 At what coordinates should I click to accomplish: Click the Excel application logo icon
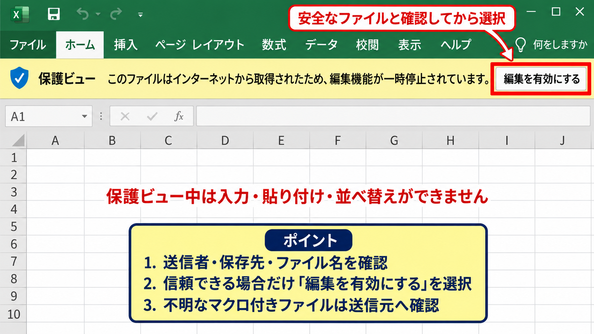19,14
